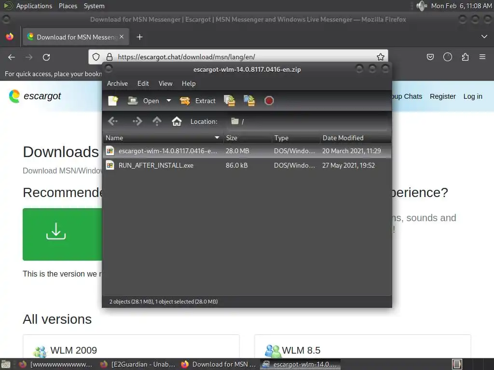Screen dimensions: 494x370
Task: Sort by Size column header
Action: pyautogui.click(x=247, y=138)
